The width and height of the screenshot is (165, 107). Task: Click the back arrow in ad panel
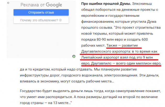(x=9, y=3)
